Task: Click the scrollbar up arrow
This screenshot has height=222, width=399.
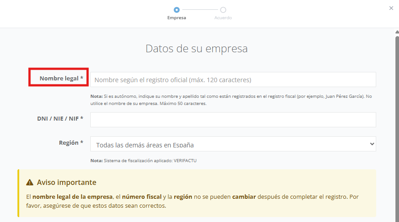Action: coord(397,32)
